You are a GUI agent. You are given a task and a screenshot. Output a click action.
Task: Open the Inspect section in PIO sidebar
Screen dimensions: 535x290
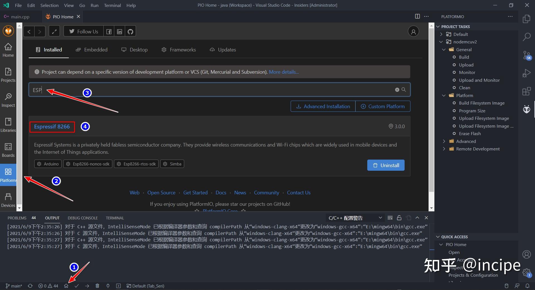(x=8, y=100)
